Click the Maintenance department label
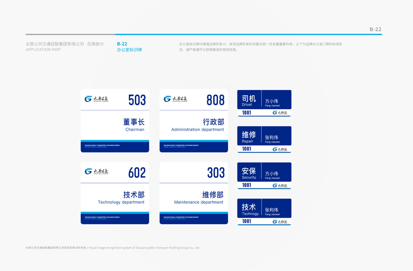 pos(199,202)
